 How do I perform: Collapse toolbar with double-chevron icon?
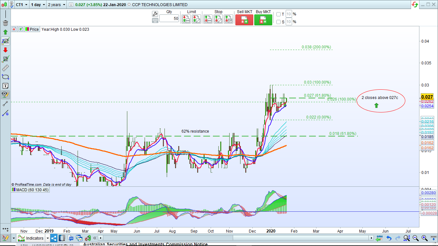coord(95,238)
